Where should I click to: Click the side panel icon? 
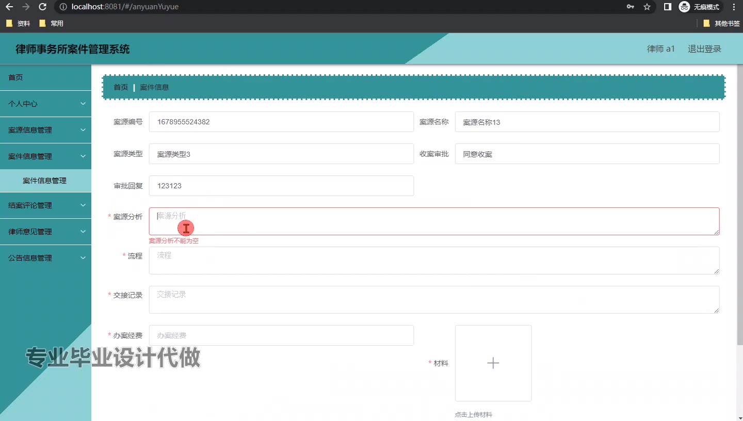point(667,7)
